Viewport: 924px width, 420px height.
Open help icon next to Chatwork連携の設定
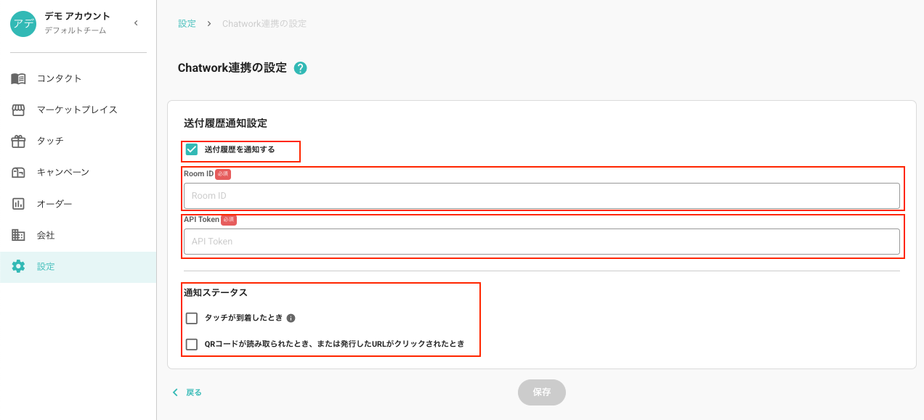[x=301, y=68]
